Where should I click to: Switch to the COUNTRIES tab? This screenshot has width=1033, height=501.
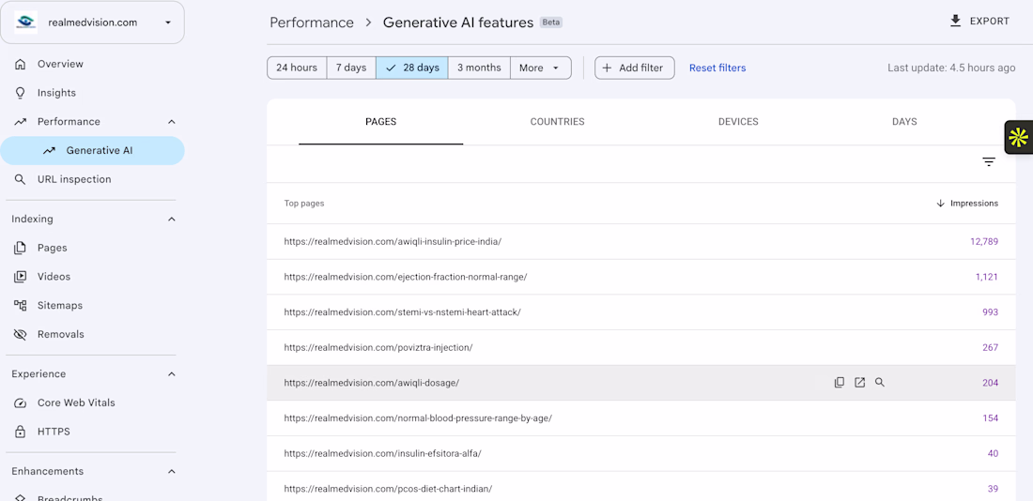[x=557, y=122]
